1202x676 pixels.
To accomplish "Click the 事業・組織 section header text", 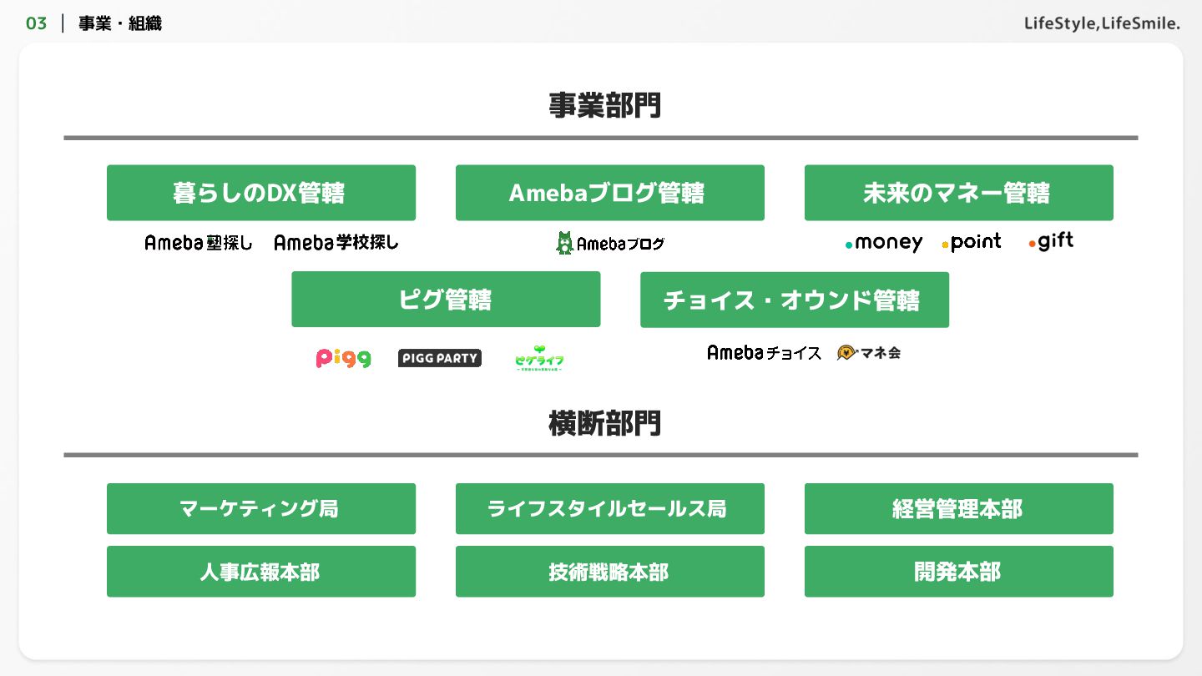I will point(120,23).
